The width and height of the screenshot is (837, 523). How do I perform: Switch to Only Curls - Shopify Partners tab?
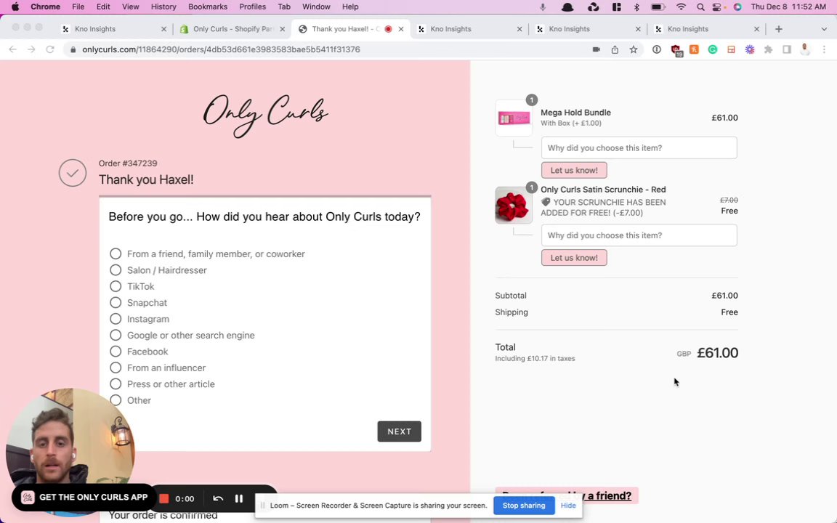coord(232,29)
